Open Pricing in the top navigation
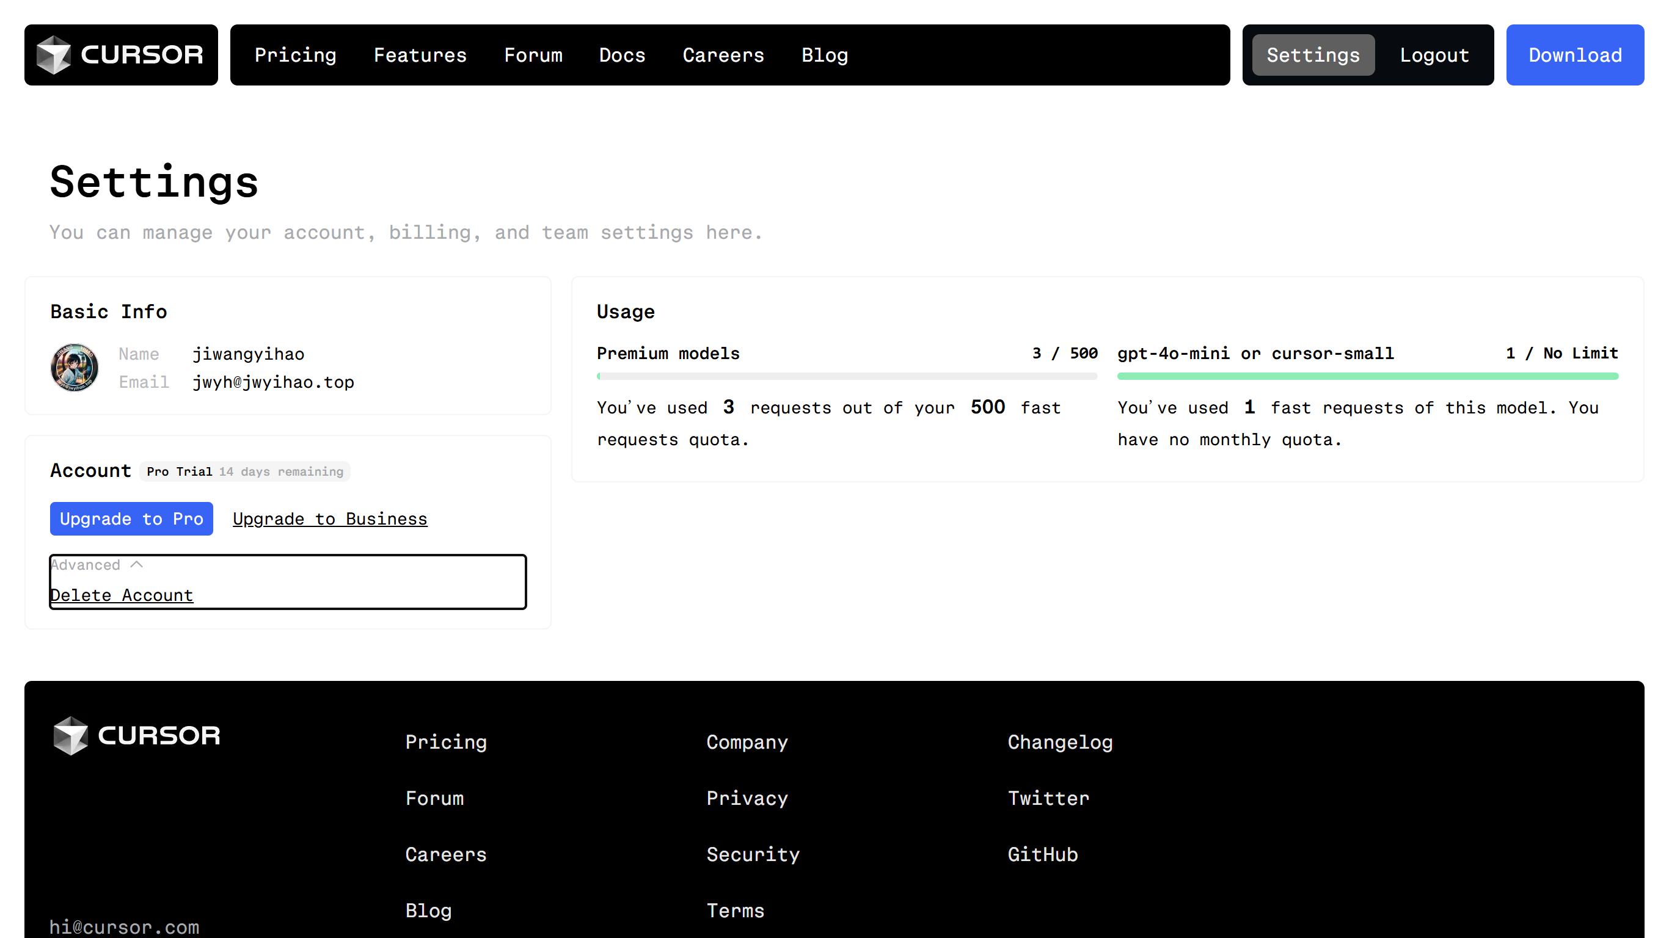 click(296, 55)
